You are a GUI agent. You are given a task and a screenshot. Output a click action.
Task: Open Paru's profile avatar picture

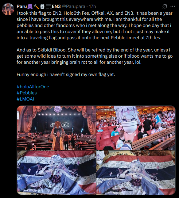(x=8, y=9)
